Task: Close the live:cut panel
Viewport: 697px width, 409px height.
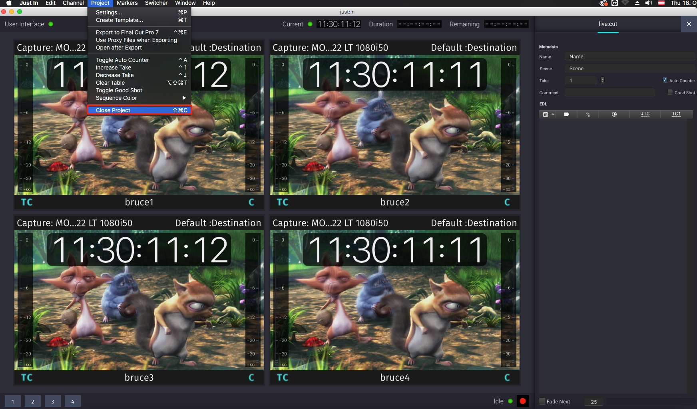Action: click(689, 24)
